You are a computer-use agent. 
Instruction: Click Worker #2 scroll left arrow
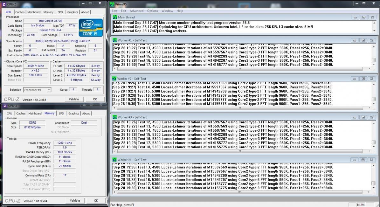(115, 108)
